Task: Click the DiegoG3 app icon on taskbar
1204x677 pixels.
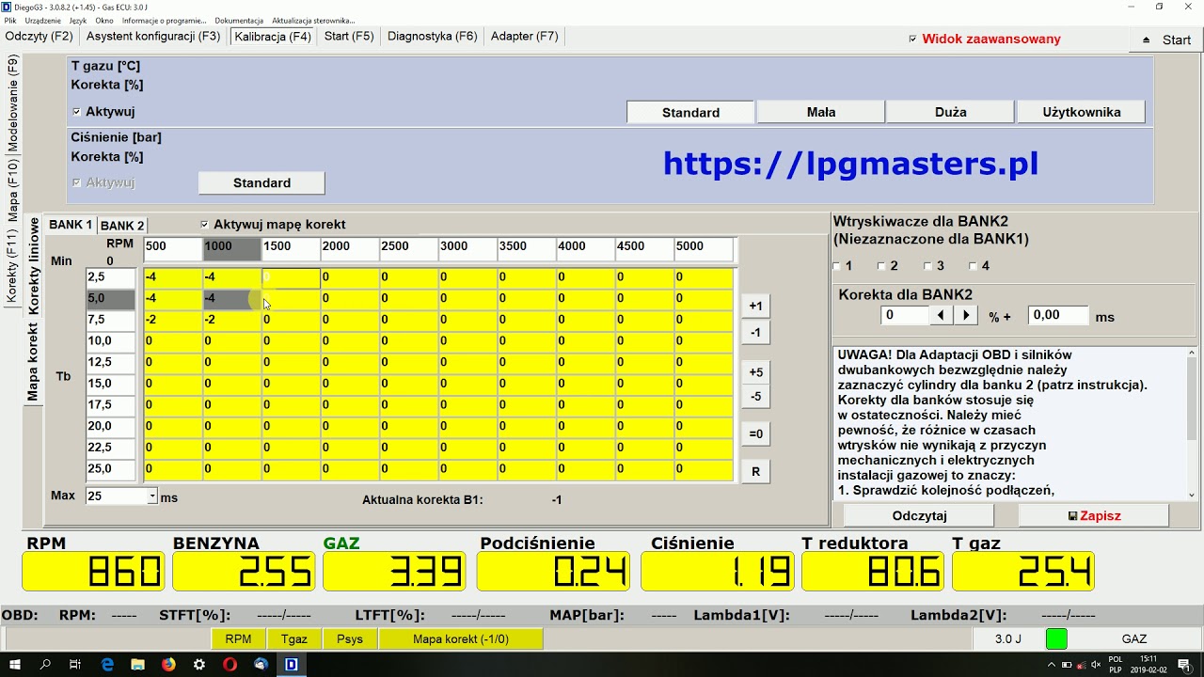Action: pyautogui.click(x=292, y=664)
